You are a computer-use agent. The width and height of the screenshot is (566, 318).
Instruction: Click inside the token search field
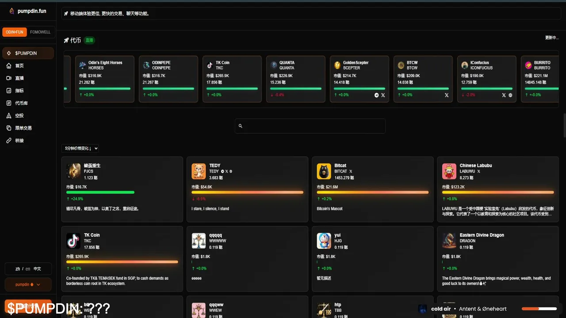point(310,126)
